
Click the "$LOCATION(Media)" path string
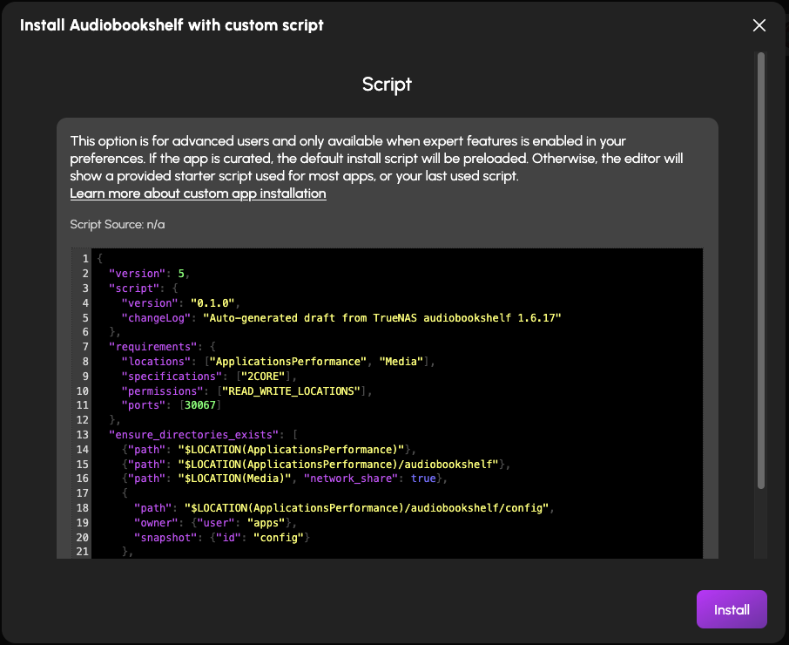coord(234,479)
